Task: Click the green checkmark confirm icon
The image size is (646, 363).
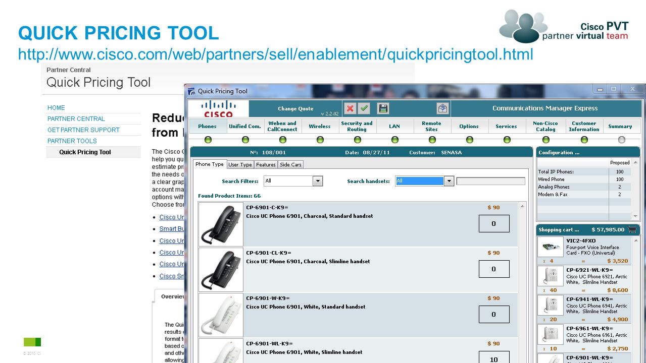Action: click(x=364, y=108)
